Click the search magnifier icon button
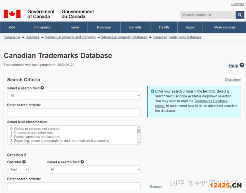The image size is (246, 193). tap(240, 15)
